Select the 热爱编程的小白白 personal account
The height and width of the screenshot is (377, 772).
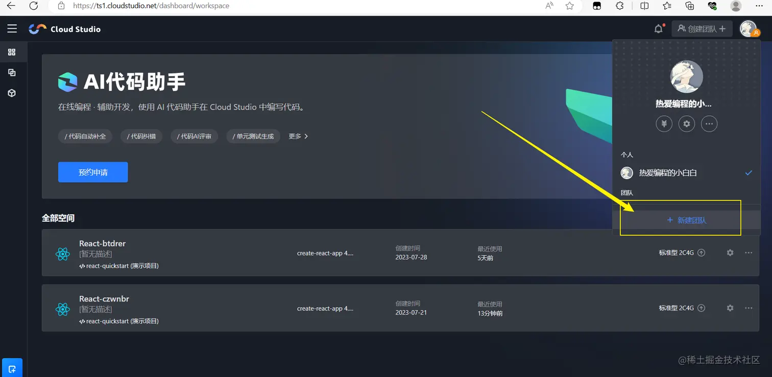coord(686,173)
